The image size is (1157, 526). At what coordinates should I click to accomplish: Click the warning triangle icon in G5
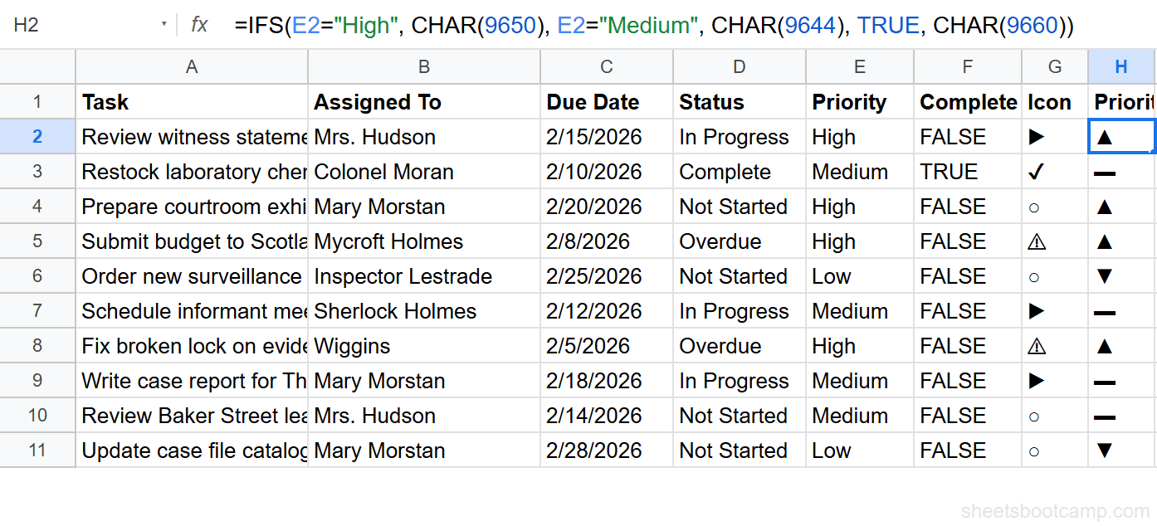pyautogui.click(x=1036, y=241)
